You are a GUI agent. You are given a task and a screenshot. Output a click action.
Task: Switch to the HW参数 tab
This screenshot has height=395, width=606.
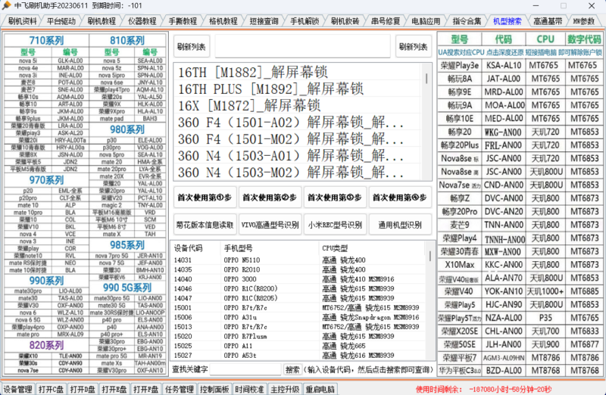click(x=583, y=21)
